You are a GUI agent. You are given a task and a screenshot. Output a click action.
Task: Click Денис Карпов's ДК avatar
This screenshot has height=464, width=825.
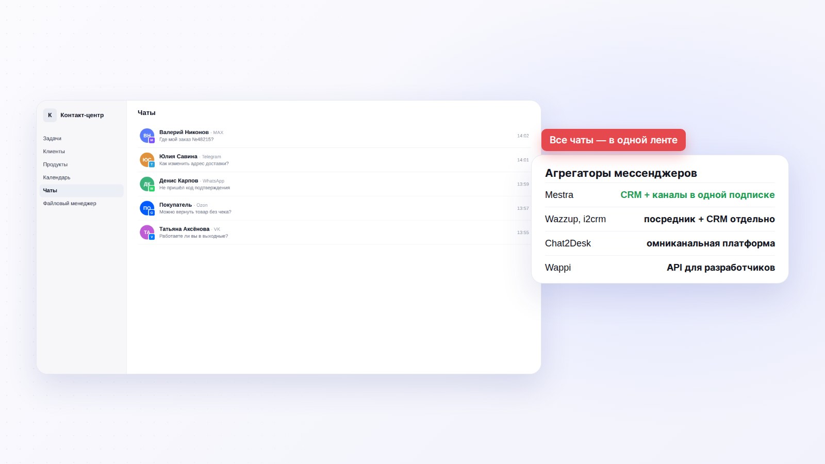tap(147, 184)
